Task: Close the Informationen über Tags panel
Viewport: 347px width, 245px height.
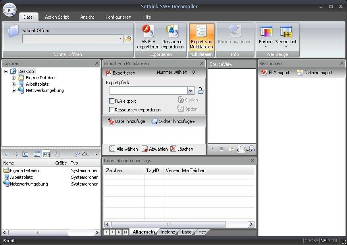Action: (x=252, y=161)
